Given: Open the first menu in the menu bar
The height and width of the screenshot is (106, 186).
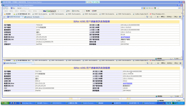Looking at the screenshot, I should point(6,11).
